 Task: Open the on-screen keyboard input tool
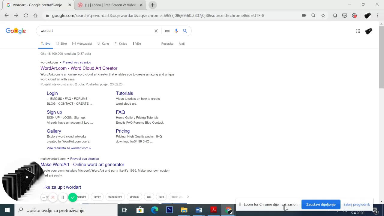tap(167, 31)
